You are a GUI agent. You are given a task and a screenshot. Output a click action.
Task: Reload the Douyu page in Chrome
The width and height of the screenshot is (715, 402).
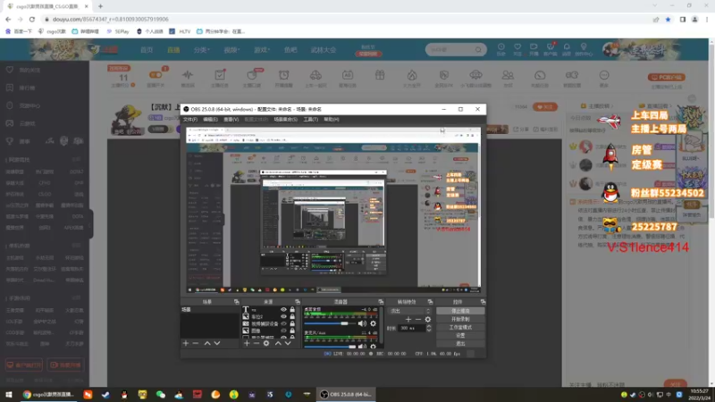coord(32,19)
